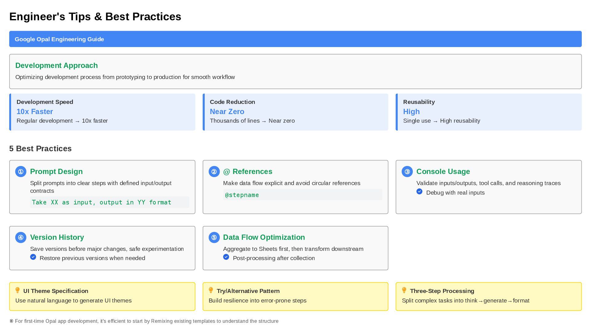Click the number 3 circle icon
The height and width of the screenshot is (332, 591).
click(x=407, y=172)
